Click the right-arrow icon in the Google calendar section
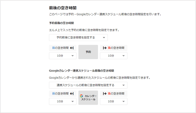Image resolution: width=196 pixels, height=113 pixels. tap(105, 94)
